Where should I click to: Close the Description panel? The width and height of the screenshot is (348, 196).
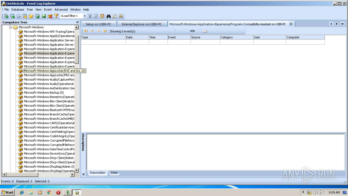pyautogui.click(x=83, y=174)
